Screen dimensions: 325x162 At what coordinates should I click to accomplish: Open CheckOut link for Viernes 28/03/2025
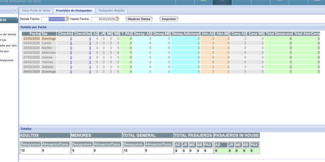(90, 62)
